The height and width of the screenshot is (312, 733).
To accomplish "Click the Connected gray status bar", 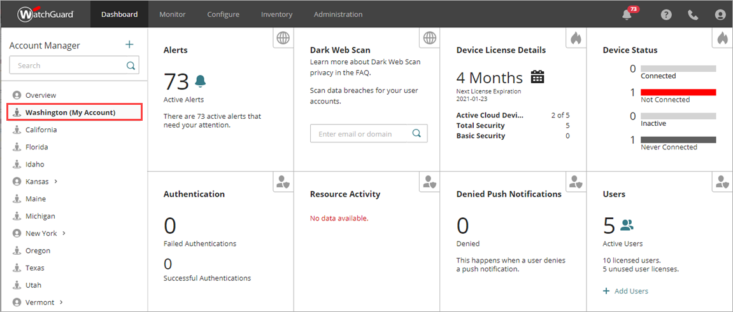I will (678, 69).
